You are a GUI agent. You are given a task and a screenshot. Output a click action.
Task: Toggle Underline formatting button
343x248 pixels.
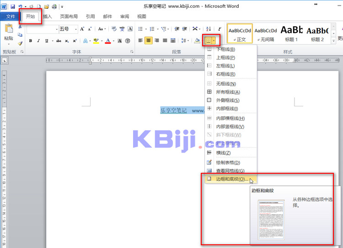(x=47, y=41)
